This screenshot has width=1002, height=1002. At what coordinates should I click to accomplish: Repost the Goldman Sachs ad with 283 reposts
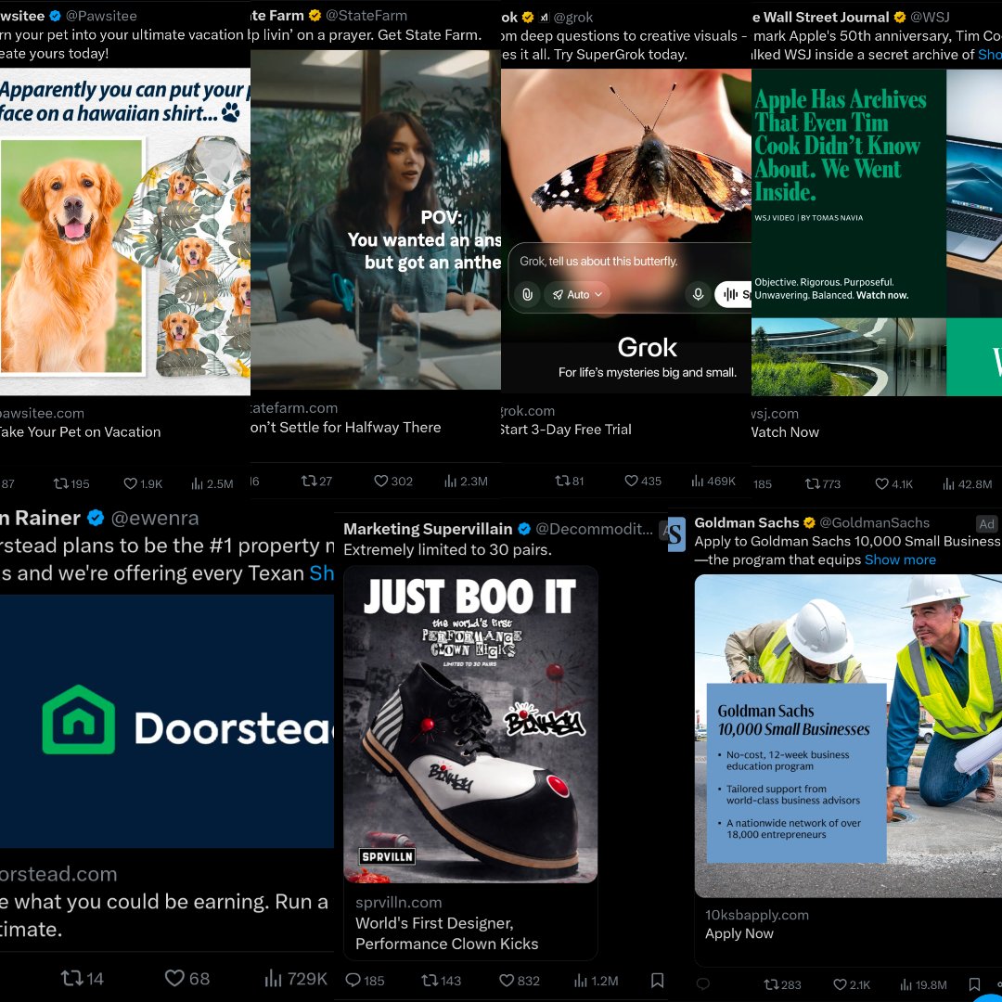point(782,984)
